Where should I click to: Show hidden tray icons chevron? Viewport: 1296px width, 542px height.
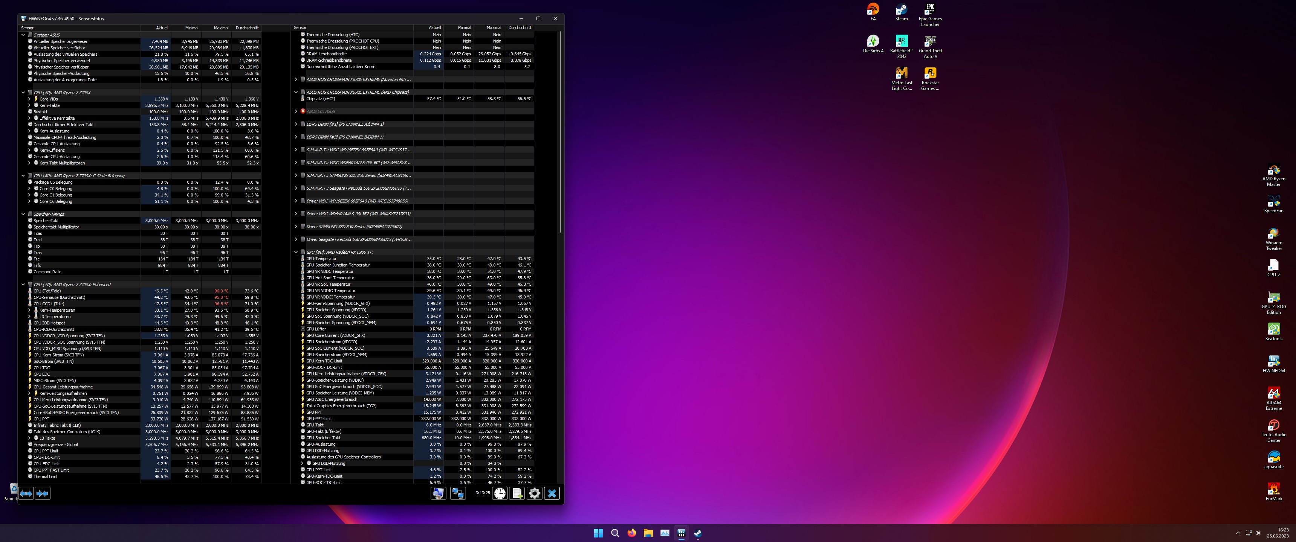point(1238,533)
